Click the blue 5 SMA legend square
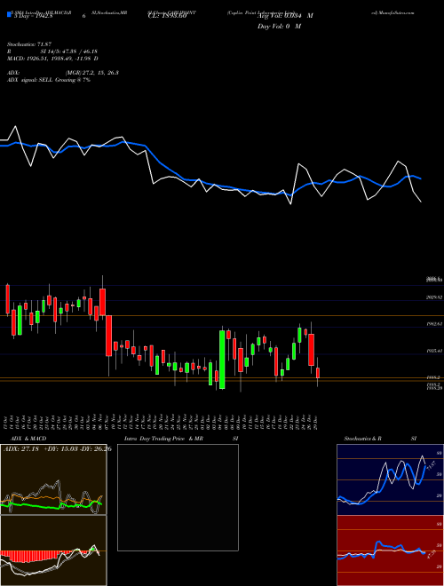Image resolution: width=444 pixels, height=586 pixels. (x=9, y=15)
